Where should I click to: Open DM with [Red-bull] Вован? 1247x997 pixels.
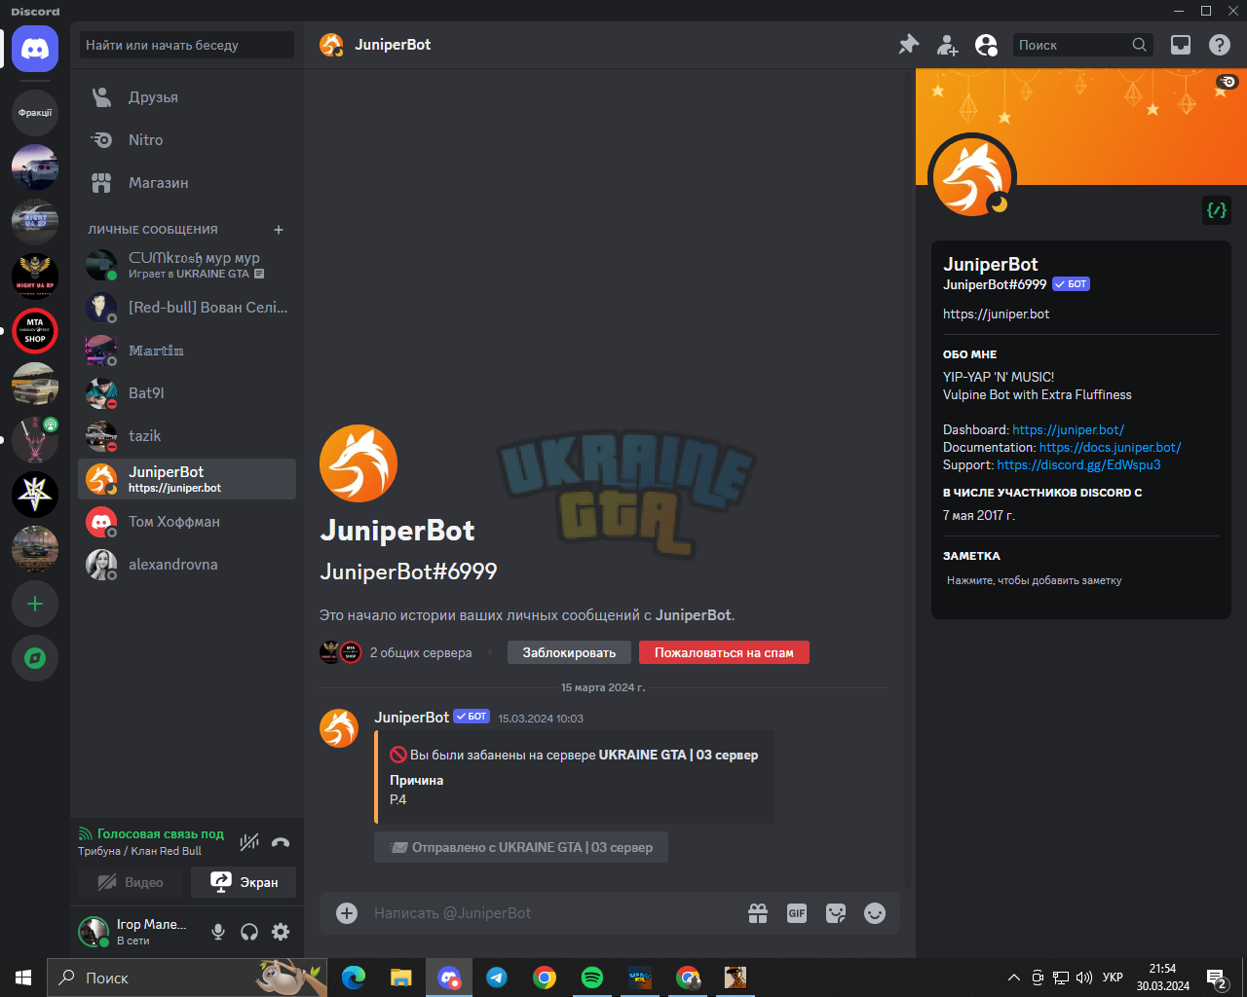point(187,308)
